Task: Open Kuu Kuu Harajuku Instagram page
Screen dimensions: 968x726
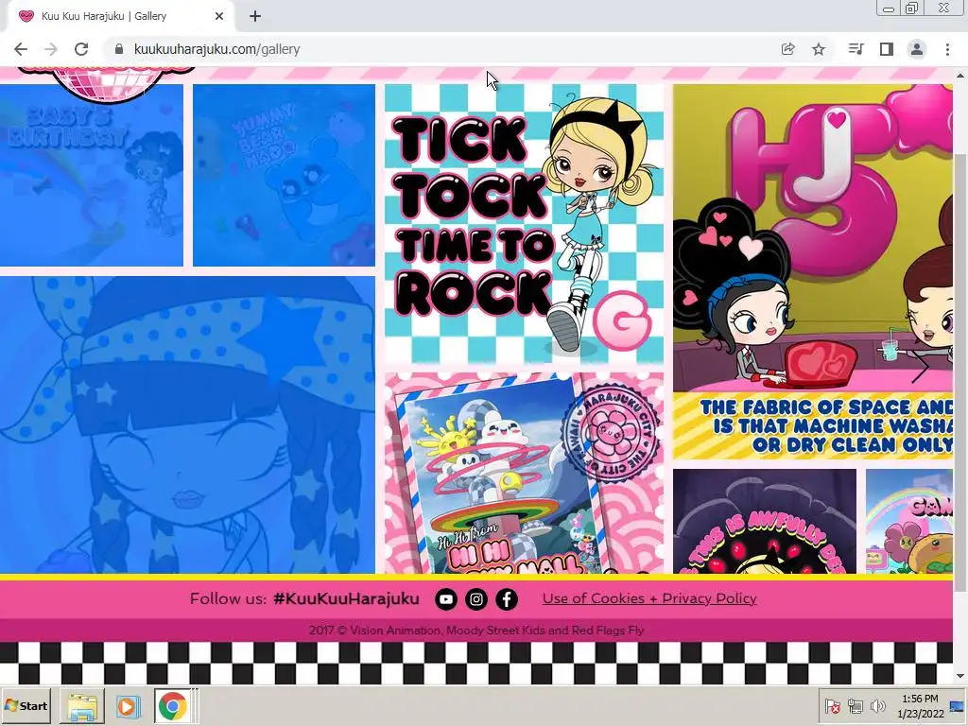Action: [x=476, y=598]
